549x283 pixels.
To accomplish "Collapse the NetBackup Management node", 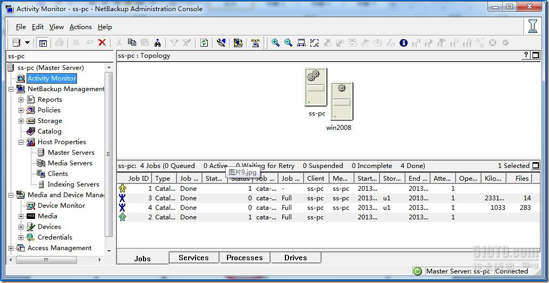I will click(x=11, y=90).
